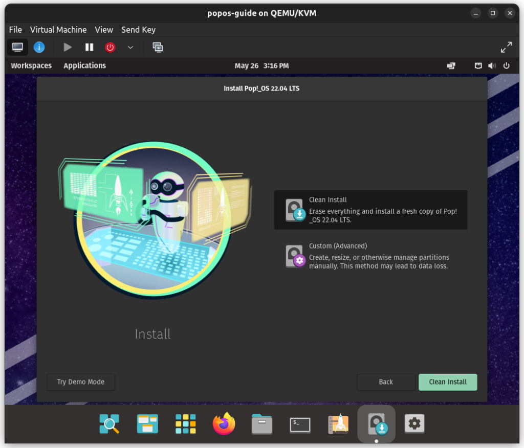This screenshot has width=524, height=448.
Task: Click the Custom (Advanced) disk gear icon
Action: coord(295,256)
